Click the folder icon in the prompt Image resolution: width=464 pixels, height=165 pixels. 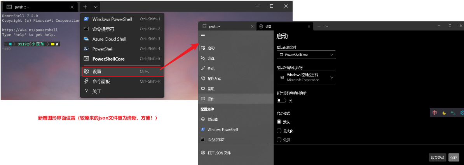[53, 44]
